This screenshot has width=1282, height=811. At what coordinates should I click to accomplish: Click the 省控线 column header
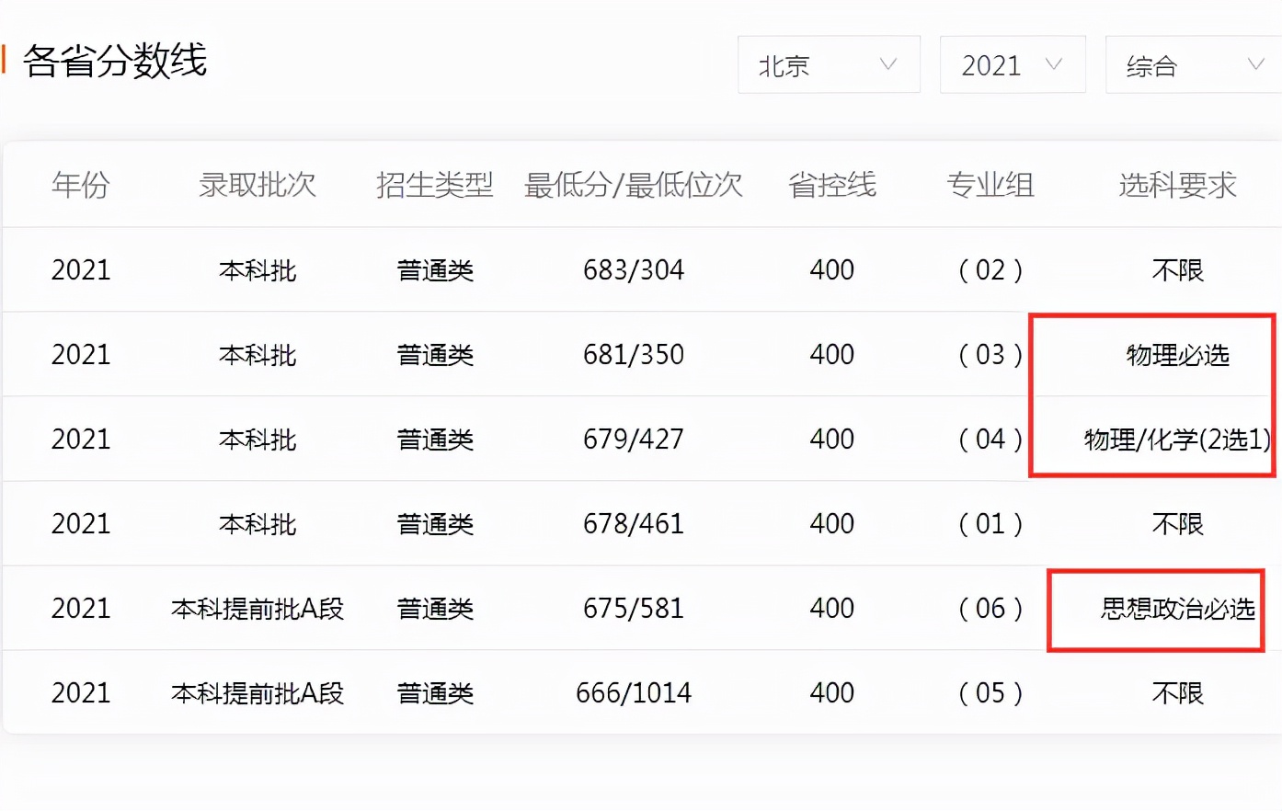[830, 185]
